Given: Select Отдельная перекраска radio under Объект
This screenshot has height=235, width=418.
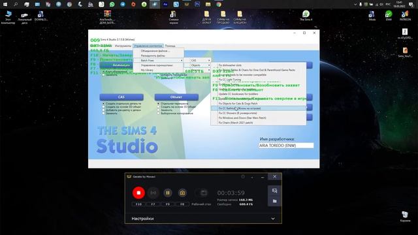Looking at the screenshot, I should [159, 103].
